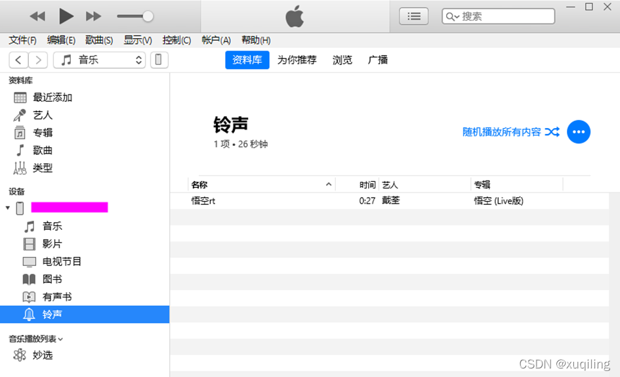The image size is (620, 377).
Task: Open the blue more options button
Action: coord(579,132)
